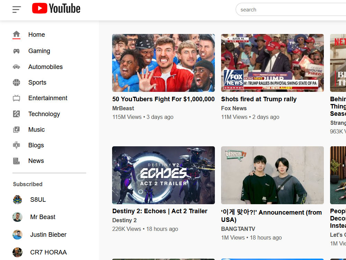The image size is (346, 260).
Task: Click '11M Views • 2 days ago' text
Action: (x=250, y=117)
